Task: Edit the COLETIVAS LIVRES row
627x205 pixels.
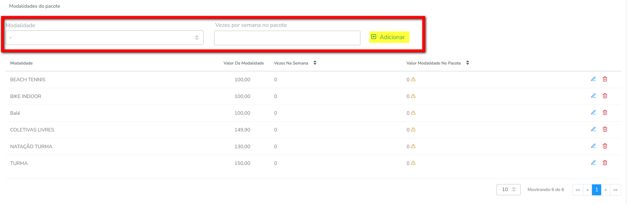Action: 593,129
